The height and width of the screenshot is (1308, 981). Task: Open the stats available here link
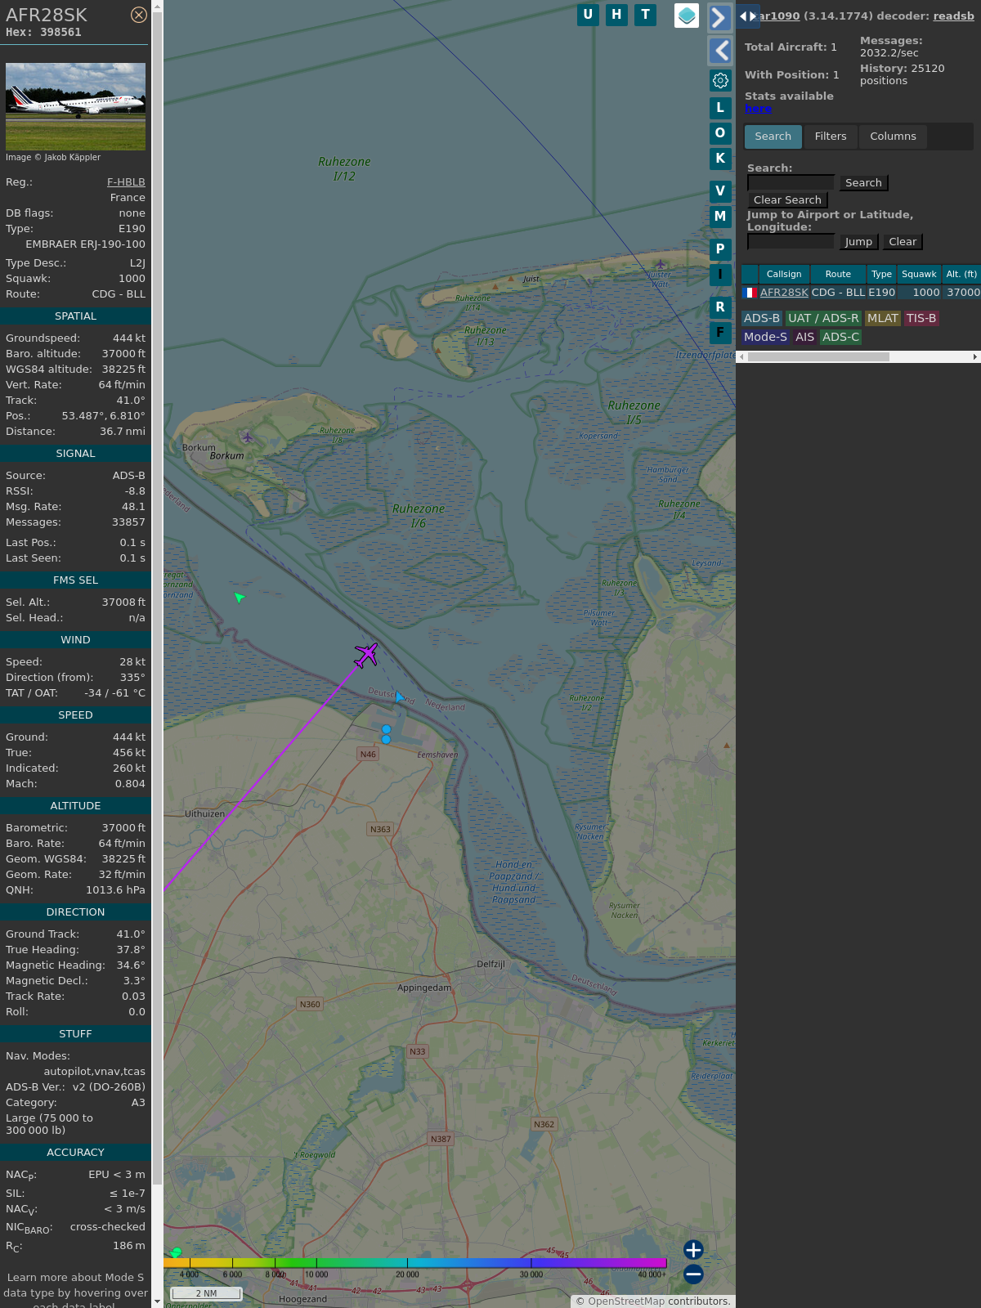click(758, 109)
